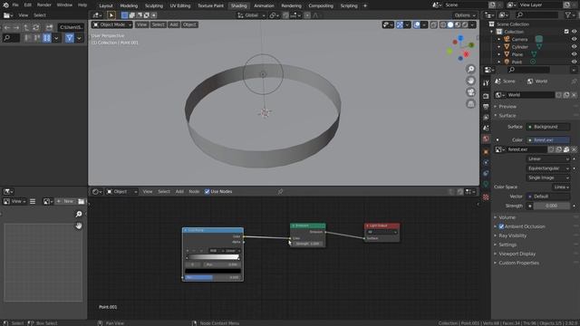The width and height of the screenshot is (580, 326).
Task: Open the Tool properties tab icon
Action: [x=486, y=82]
